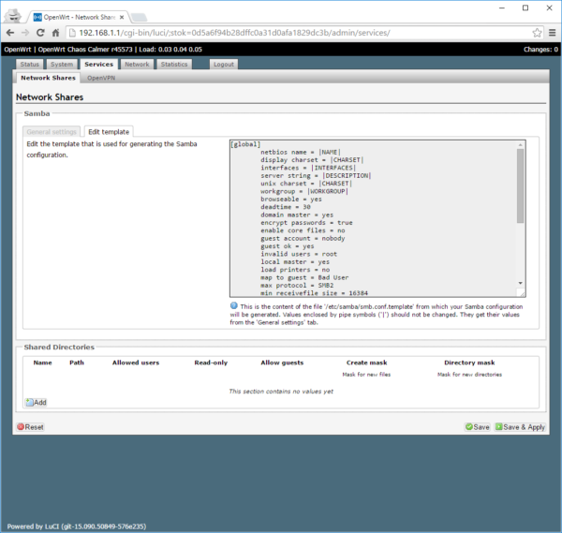This screenshot has height=533, width=562.
Task: Open the Chrome hamburger menu
Action: (x=552, y=33)
